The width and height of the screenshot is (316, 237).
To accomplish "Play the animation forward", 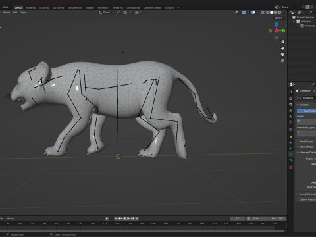I will pos(128,219).
